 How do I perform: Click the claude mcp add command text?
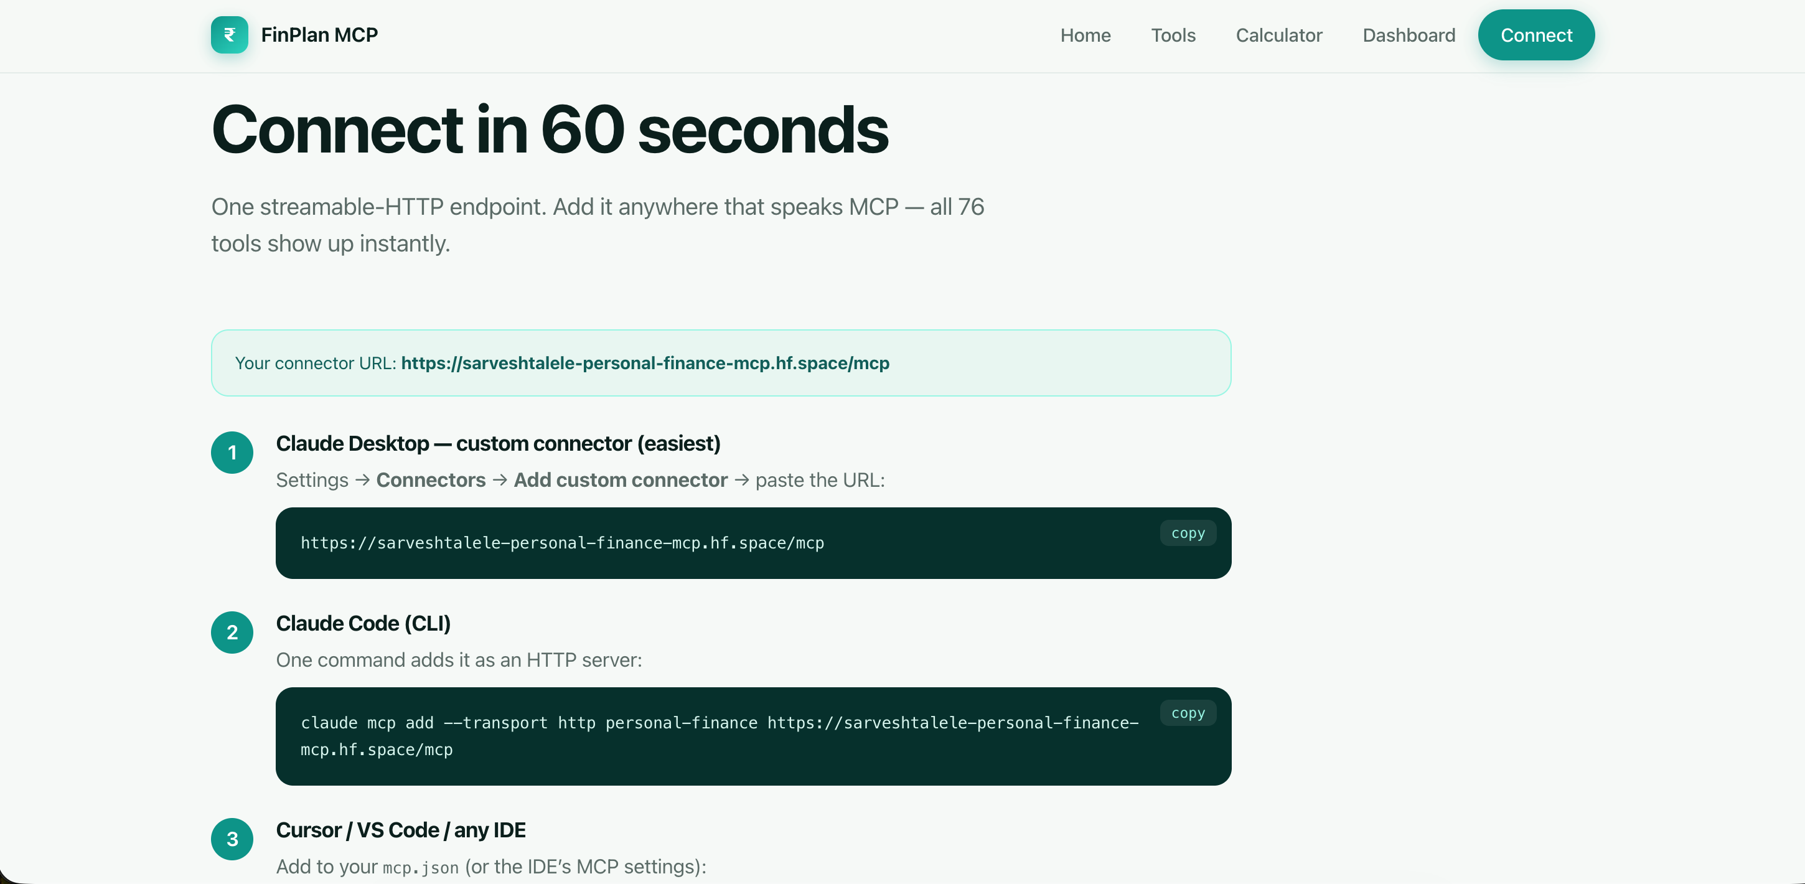tap(720, 736)
